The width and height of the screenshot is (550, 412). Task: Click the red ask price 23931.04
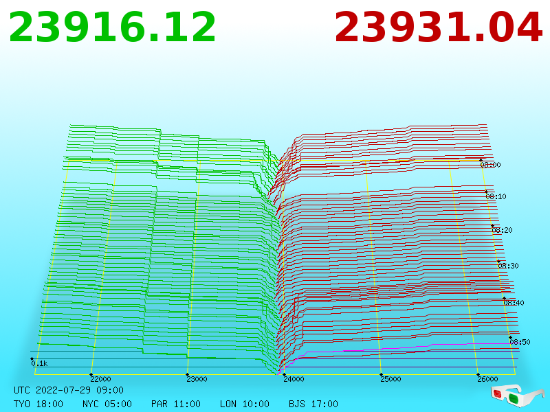(x=439, y=27)
